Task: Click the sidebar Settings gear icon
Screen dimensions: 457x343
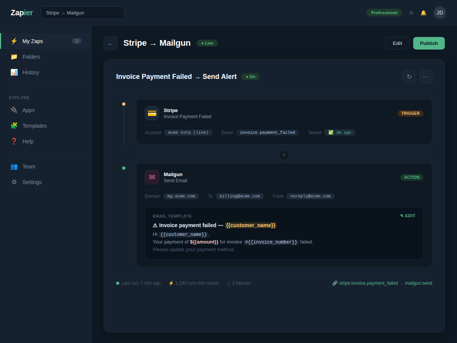Action: coord(14,182)
